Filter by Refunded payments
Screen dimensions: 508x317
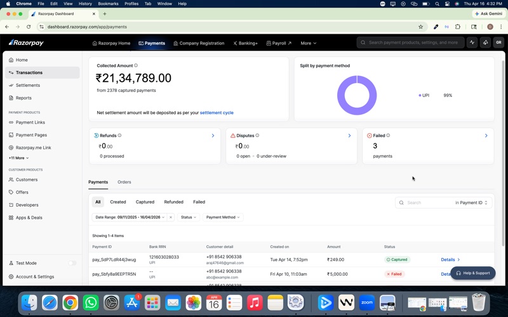[173, 202]
